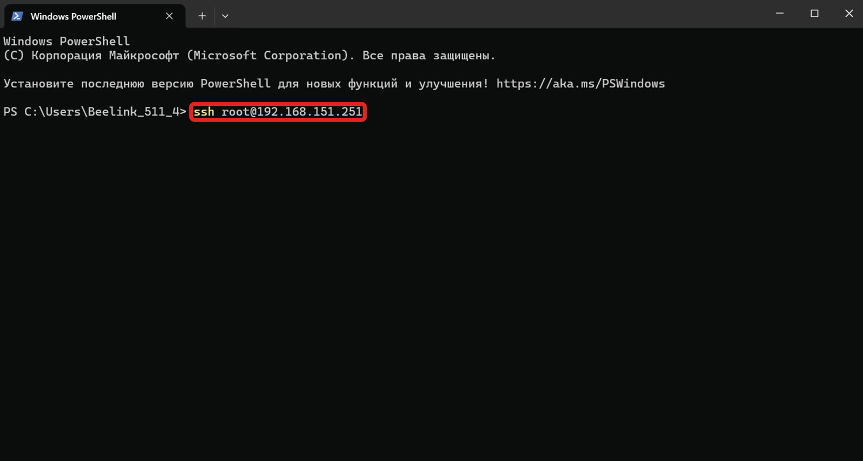The image size is (863, 461).
Task: Click the first "Windows PowerShell" output line
Action: 67,41
